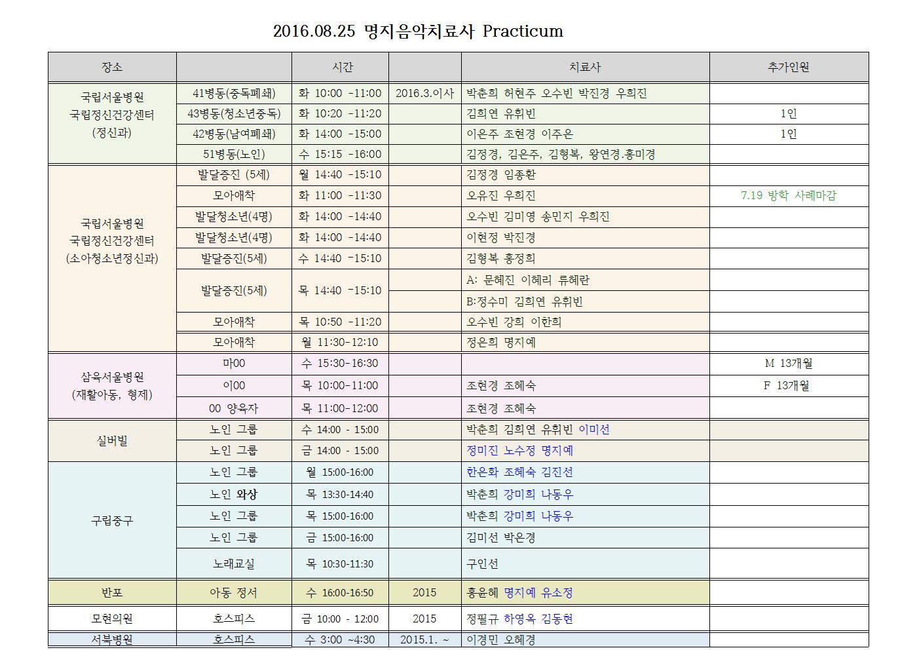This screenshot has height=650, width=919.
Task: Click therapist '구인선'
Action: click(x=483, y=564)
